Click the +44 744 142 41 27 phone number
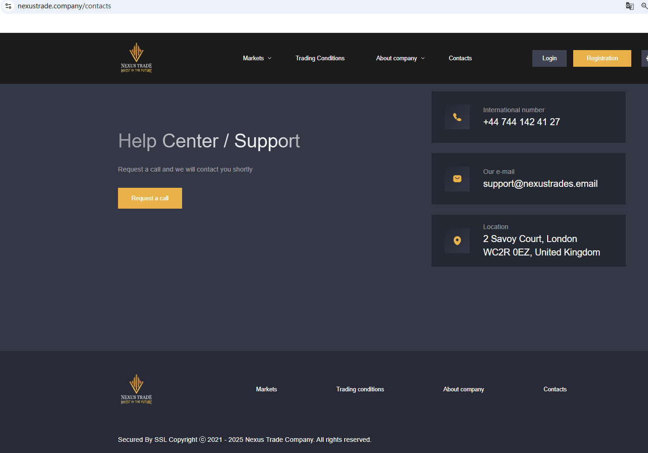The image size is (648, 453). click(521, 122)
